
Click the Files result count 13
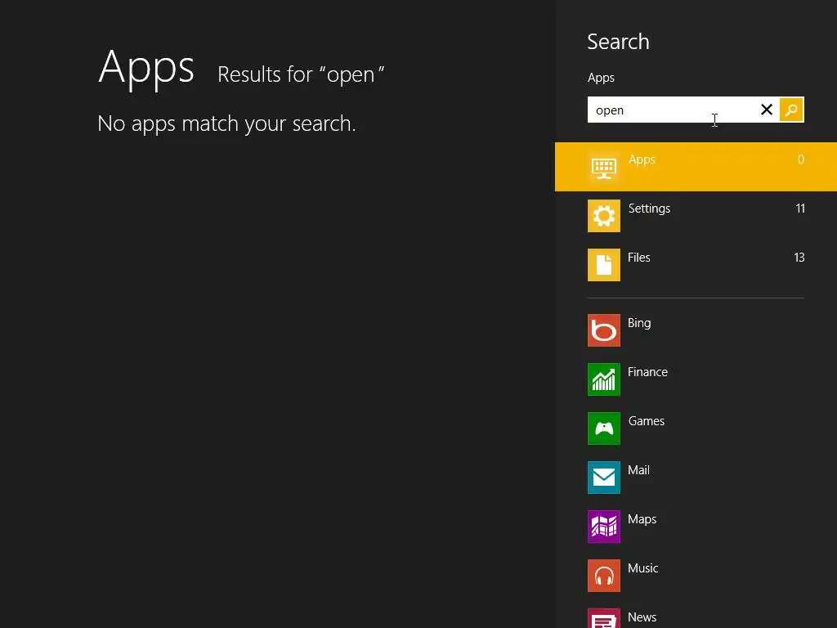click(x=799, y=258)
